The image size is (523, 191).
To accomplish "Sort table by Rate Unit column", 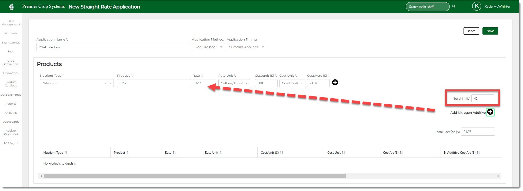I will coord(221,153).
